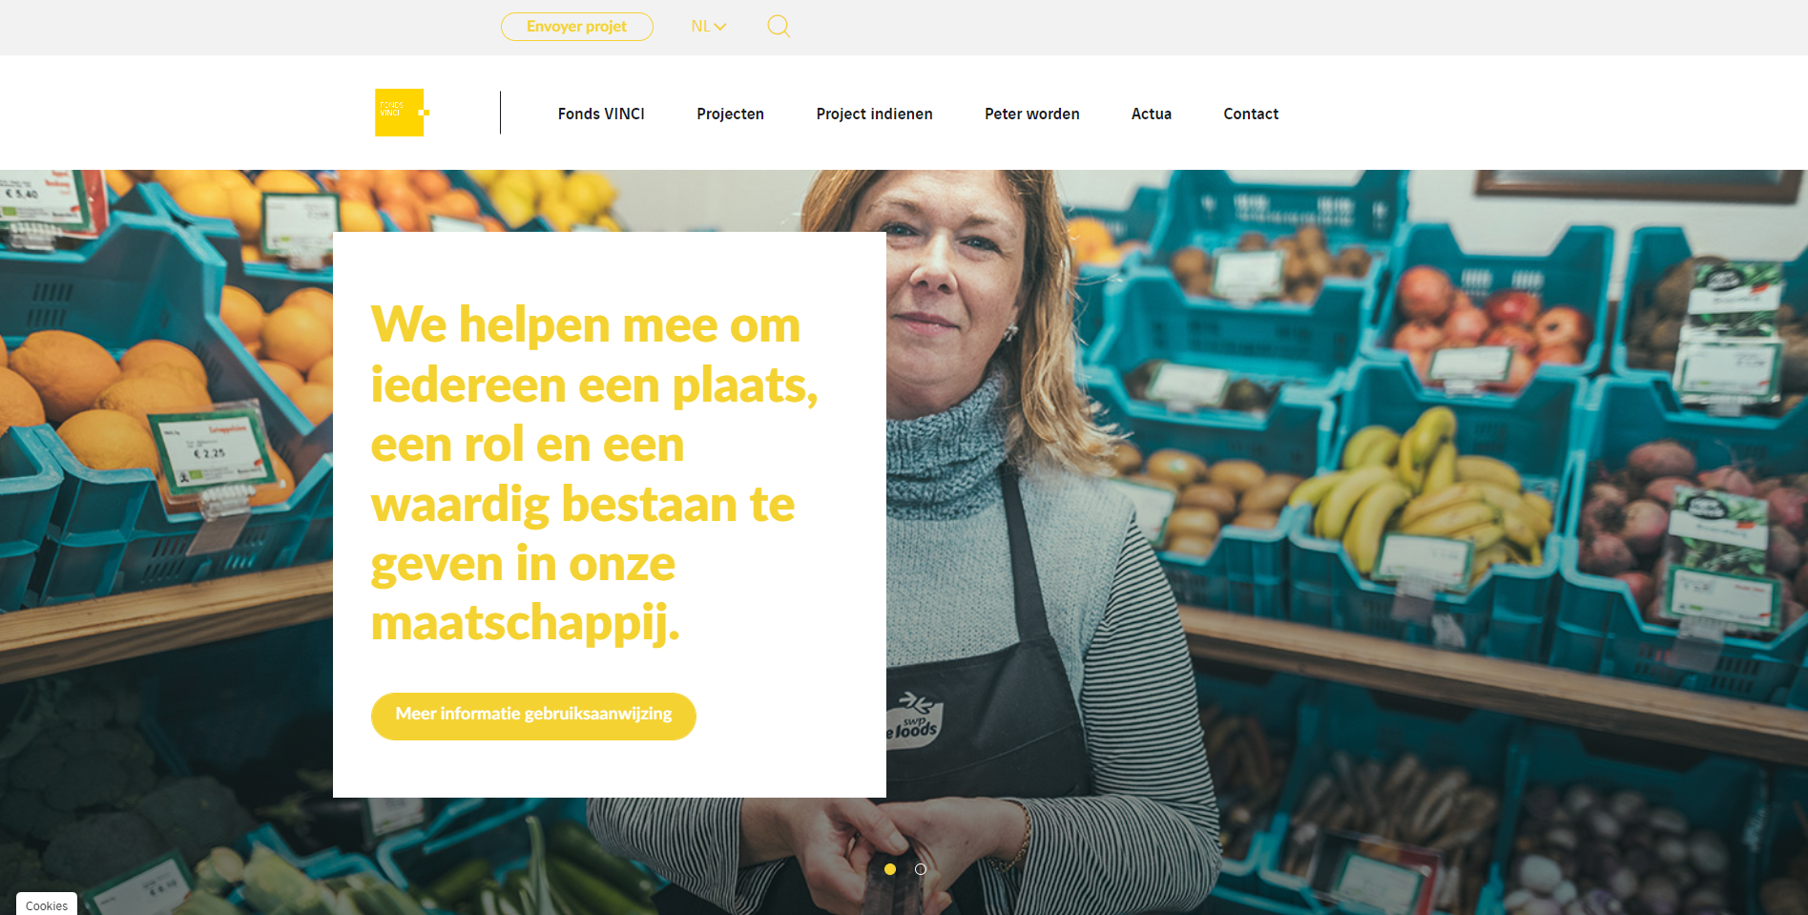This screenshot has width=1808, height=915.
Task: Click the search magnifier icon
Action: click(x=779, y=27)
